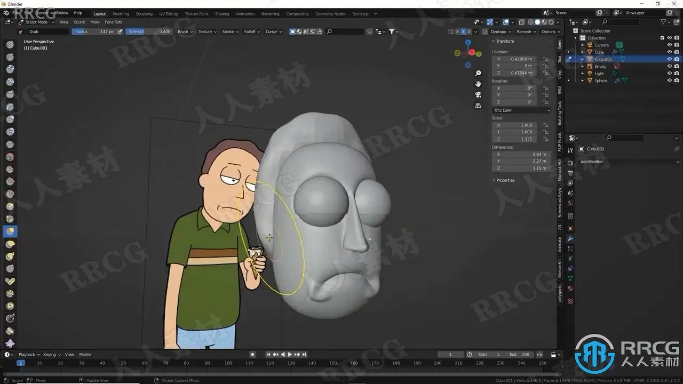Open the XYZ Euler rotation mode dropdown
The width and height of the screenshot is (683, 384).
tap(521, 110)
